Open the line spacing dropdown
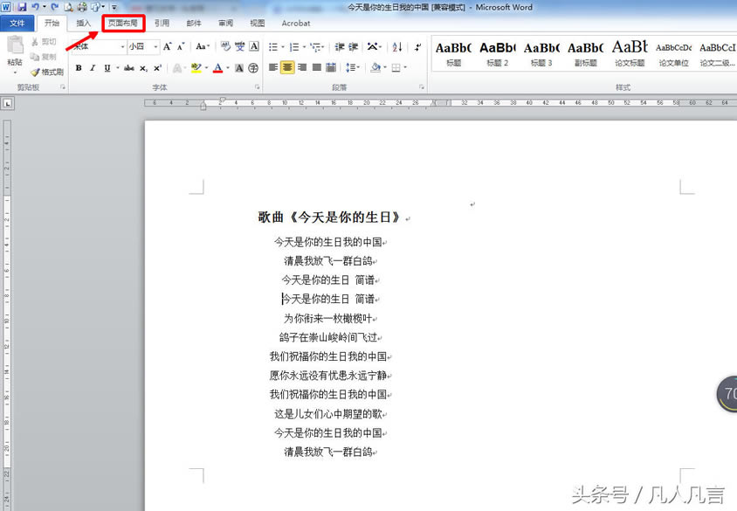The width and height of the screenshot is (737, 511). (x=351, y=67)
